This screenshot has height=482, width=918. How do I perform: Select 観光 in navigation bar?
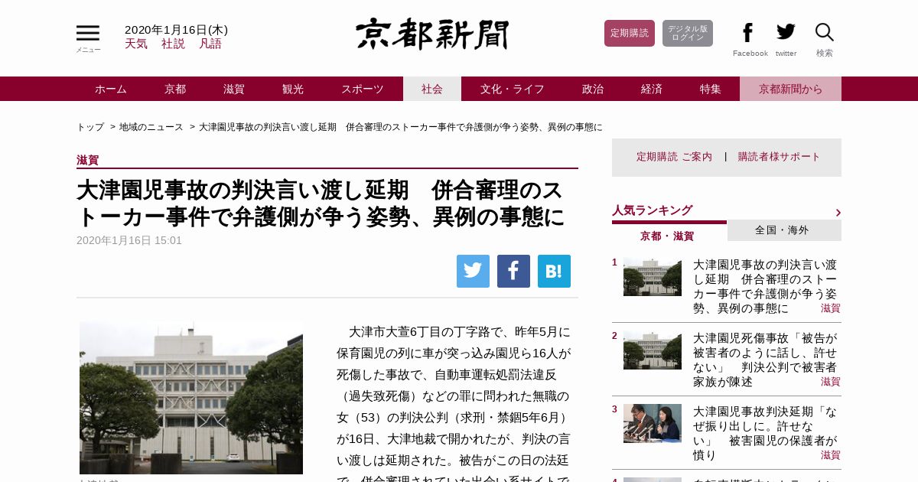point(293,89)
